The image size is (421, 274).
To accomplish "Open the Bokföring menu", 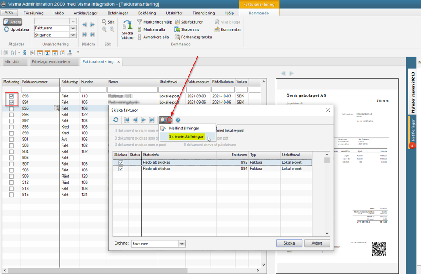I will pyautogui.click(x=147, y=13).
